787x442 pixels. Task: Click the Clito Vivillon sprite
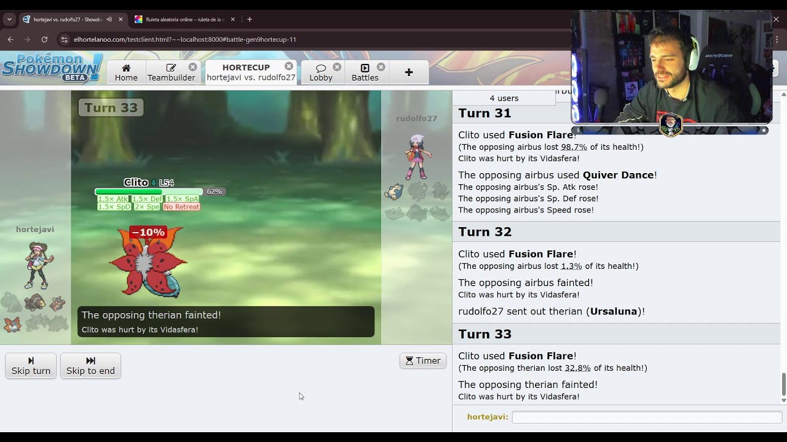point(148,263)
